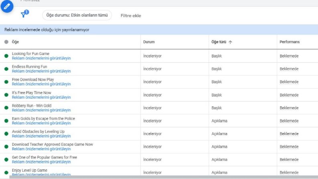Screen dimensions: 318x179
Task: Click Açıklama type in Earn Golds row
Action: [x=219, y=121]
